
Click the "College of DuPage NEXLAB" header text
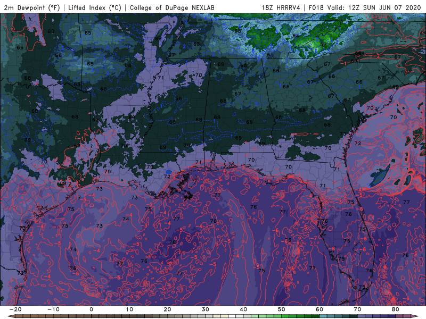[x=172, y=7]
